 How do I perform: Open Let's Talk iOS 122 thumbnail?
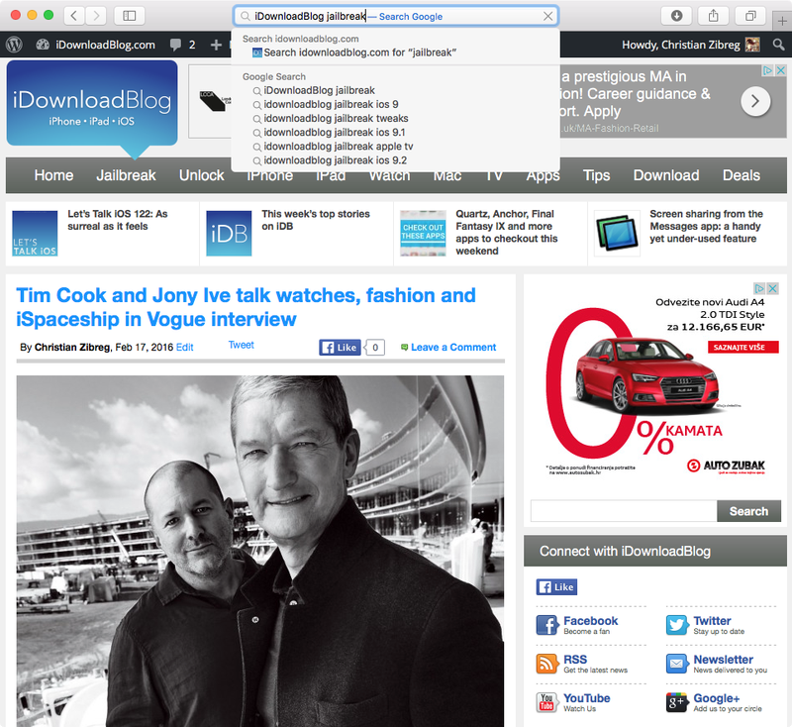coord(35,234)
